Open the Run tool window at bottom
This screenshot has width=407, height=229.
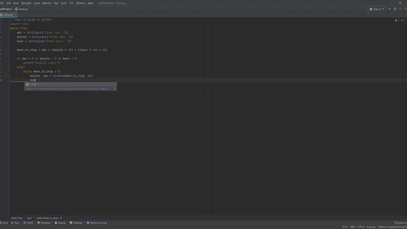15,223
